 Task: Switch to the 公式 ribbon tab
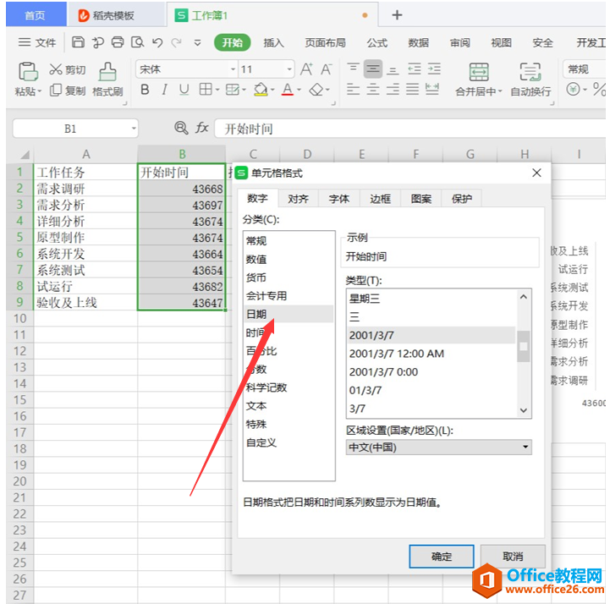coord(377,42)
